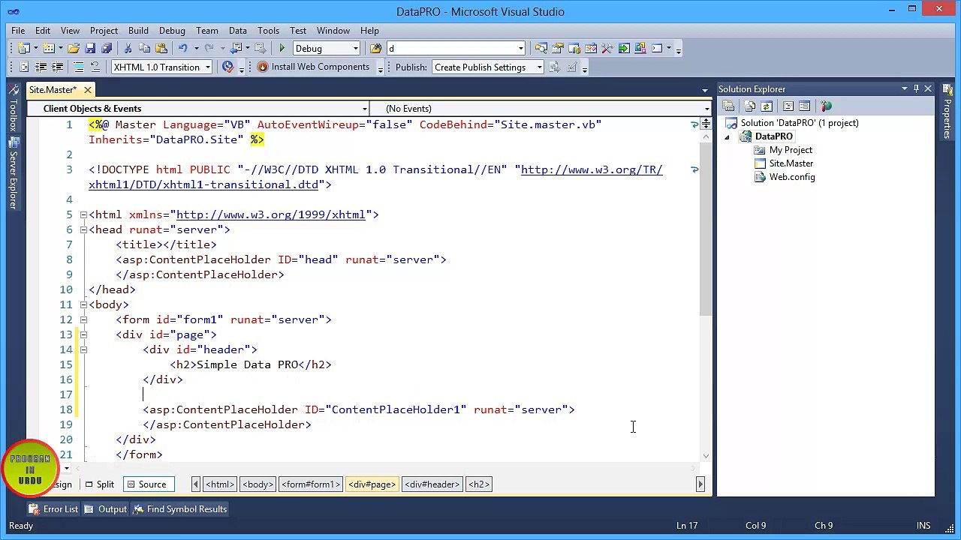Image resolution: width=961 pixels, height=540 pixels.
Task: Open Solution Explorer via toolbar icon
Action: (541, 48)
